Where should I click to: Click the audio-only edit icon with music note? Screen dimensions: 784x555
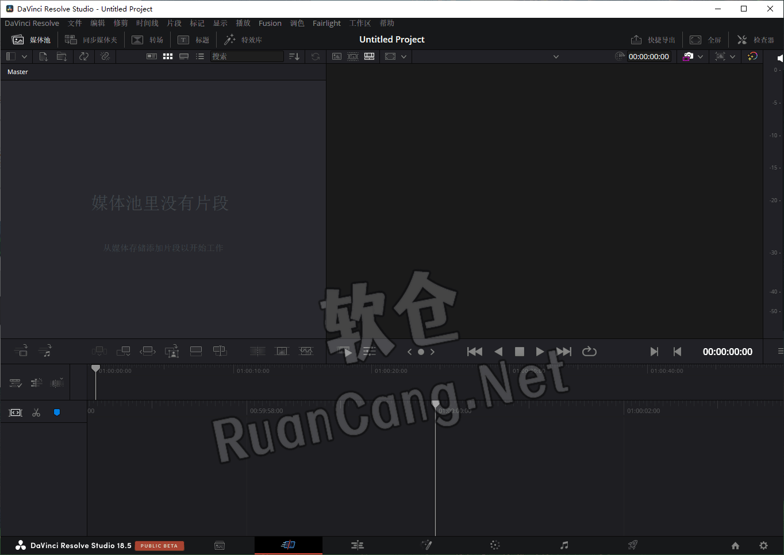(45, 350)
